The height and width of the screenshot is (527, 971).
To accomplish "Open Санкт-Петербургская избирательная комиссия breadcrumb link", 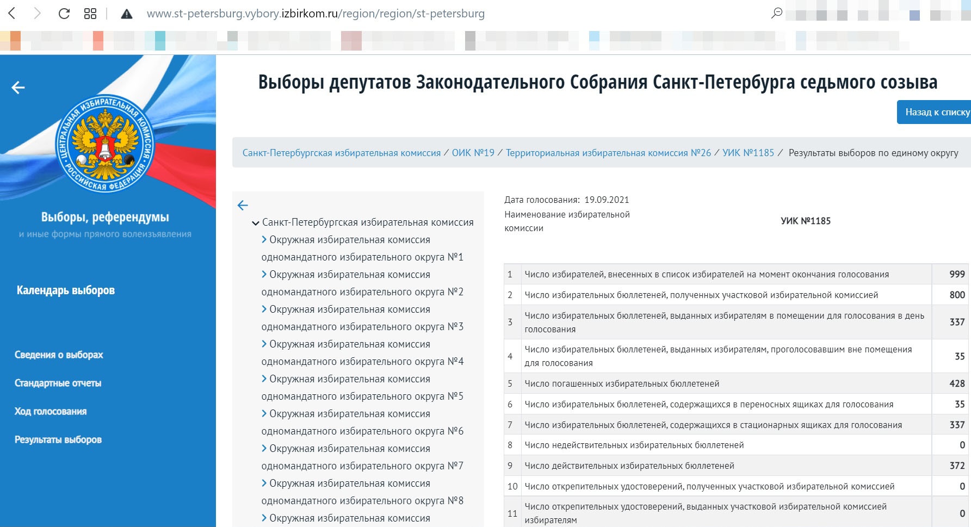I will (342, 153).
